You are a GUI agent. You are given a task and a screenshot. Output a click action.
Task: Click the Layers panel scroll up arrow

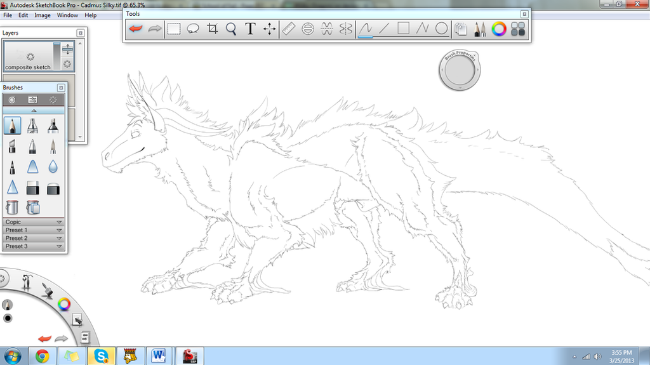(80, 43)
